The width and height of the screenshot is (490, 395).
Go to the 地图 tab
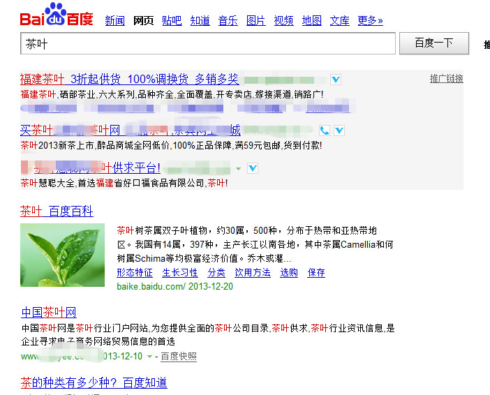(311, 21)
